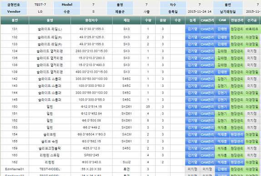Click 현장관리 button in row 138

(x=237, y=65)
